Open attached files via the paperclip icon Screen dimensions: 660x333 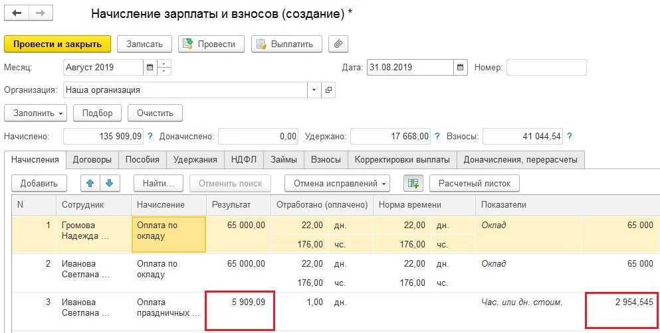click(338, 44)
